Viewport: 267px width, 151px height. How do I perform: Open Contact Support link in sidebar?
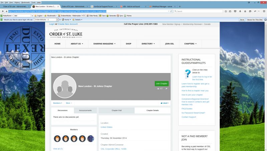[189, 117]
